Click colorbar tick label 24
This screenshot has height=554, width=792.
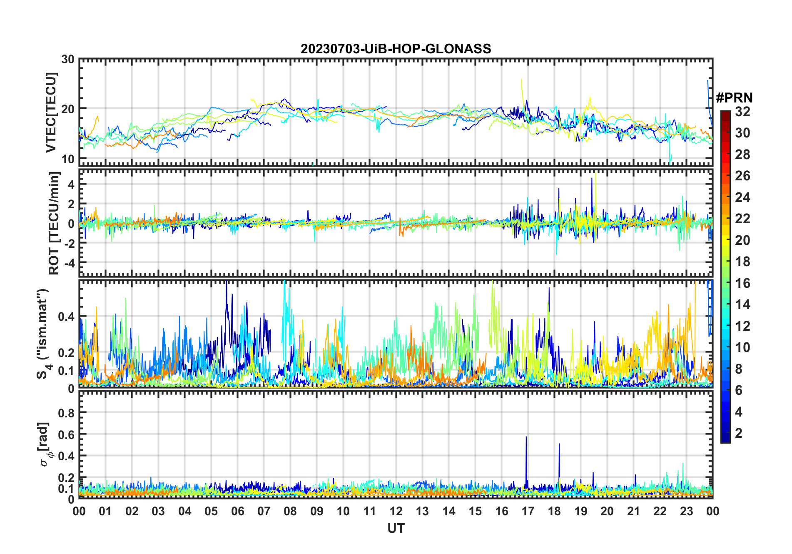(x=742, y=197)
